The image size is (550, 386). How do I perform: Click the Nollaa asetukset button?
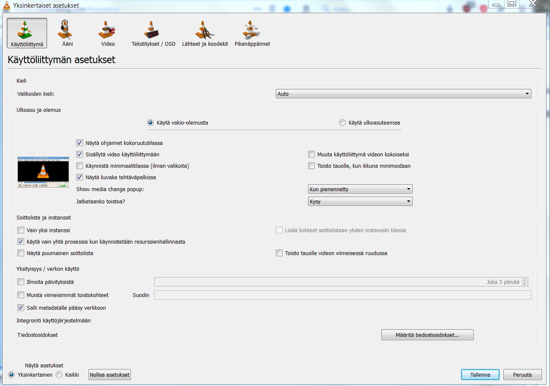pos(110,375)
